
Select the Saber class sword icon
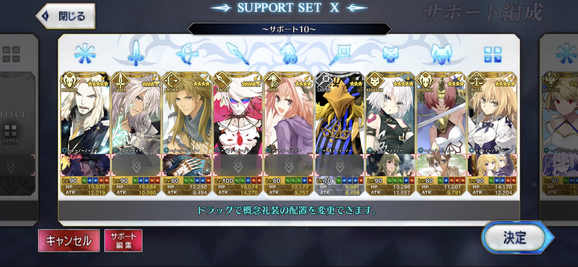pos(136,53)
